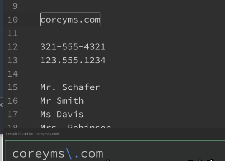Click the '1 result found' status message
This screenshot has height=161, width=225.
(x=33, y=134)
